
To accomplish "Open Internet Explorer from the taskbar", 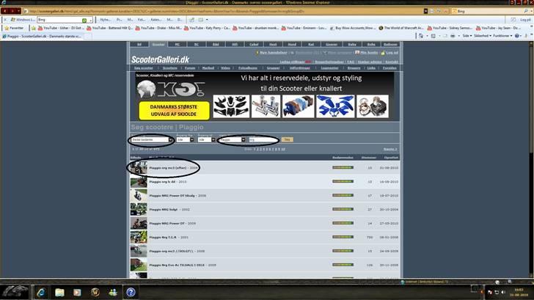I will coord(41,292).
